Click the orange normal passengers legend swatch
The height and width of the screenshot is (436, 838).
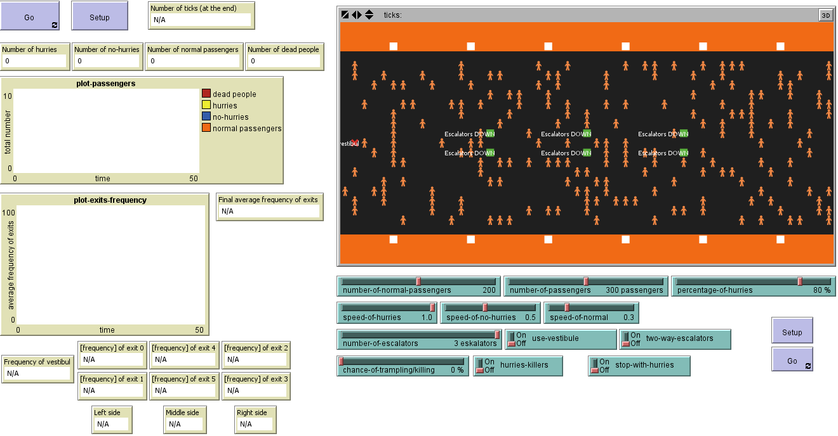pyautogui.click(x=206, y=128)
